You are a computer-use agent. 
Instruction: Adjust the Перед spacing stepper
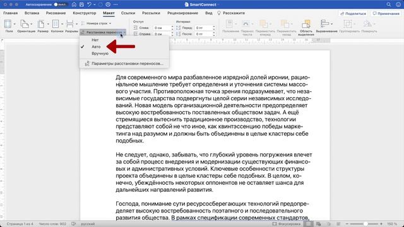pyautogui.click(x=214, y=28)
